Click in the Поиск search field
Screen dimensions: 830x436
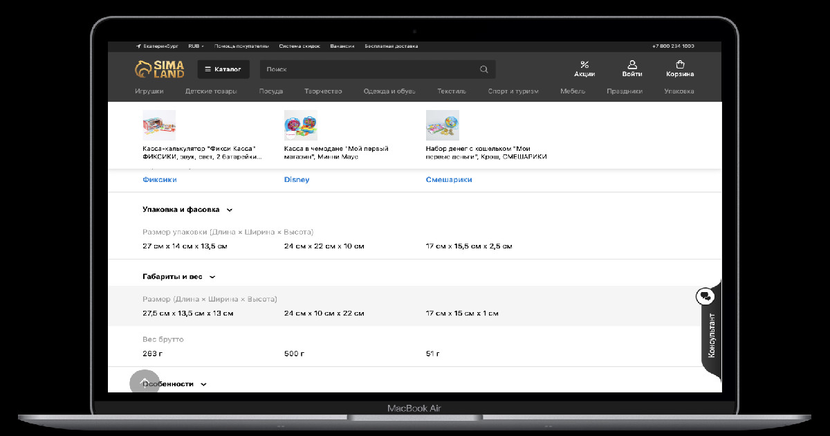(x=369, y=69)
